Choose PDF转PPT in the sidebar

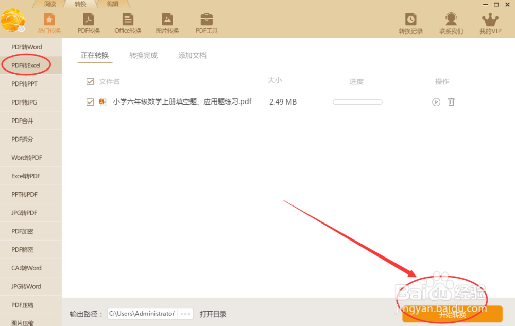[x=31, y=84]
